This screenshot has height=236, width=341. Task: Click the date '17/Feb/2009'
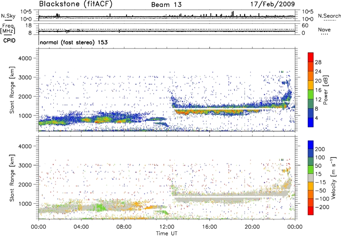click(x=273, y=4)
